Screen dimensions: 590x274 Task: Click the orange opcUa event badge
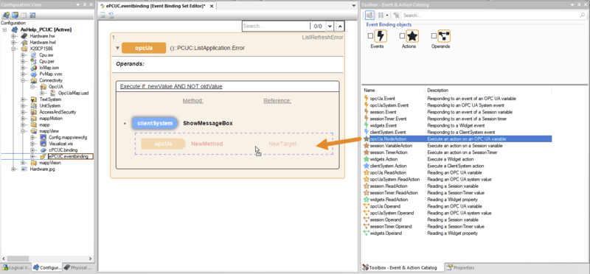[x=144, y=48]
